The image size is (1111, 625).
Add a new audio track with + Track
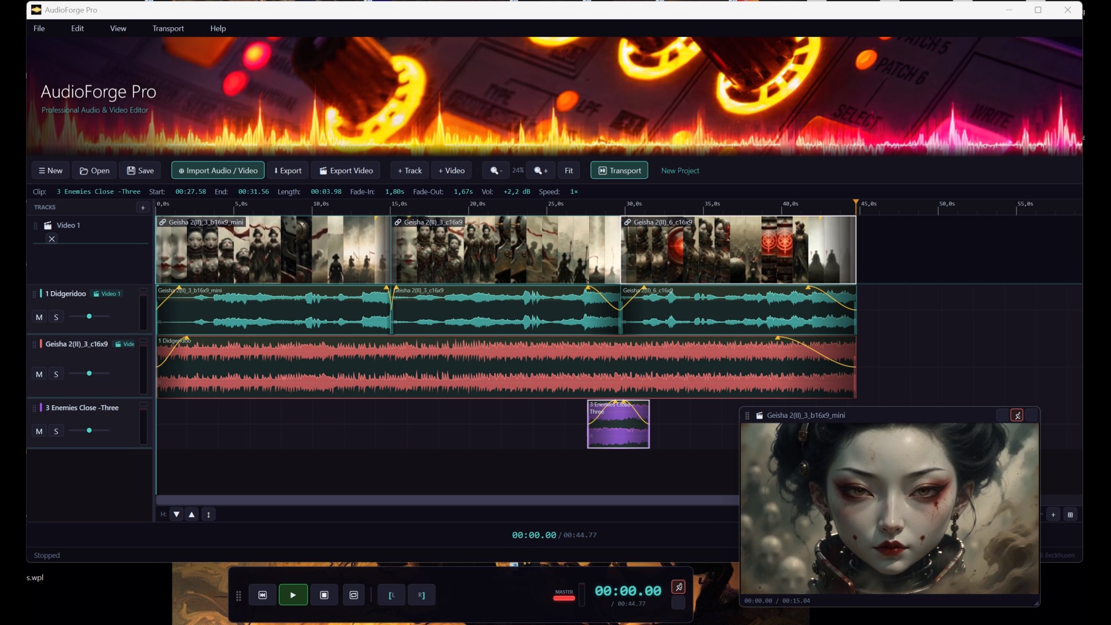[x=410, y=171]
